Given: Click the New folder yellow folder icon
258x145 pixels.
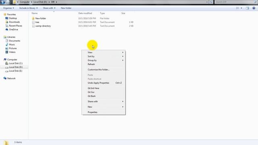Looking at the screenshot, I should pyautogui.click(x=33, y=19).
